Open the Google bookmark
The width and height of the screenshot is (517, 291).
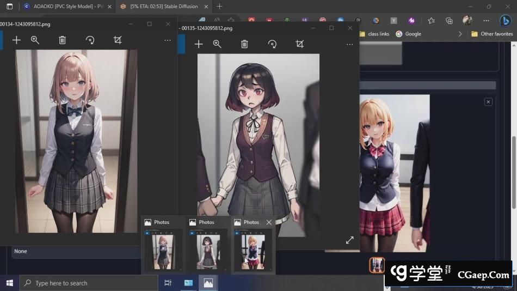tap(409, 34)
